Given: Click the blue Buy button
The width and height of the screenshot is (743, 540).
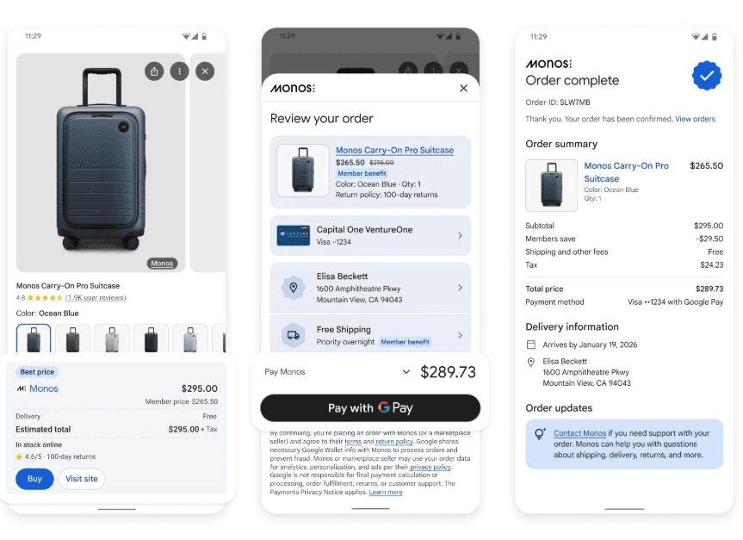Looking at the screenshot, I should point(34,479).
